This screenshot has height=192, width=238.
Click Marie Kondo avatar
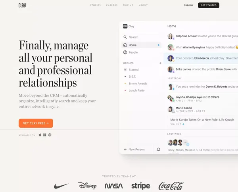coord(171,109)
